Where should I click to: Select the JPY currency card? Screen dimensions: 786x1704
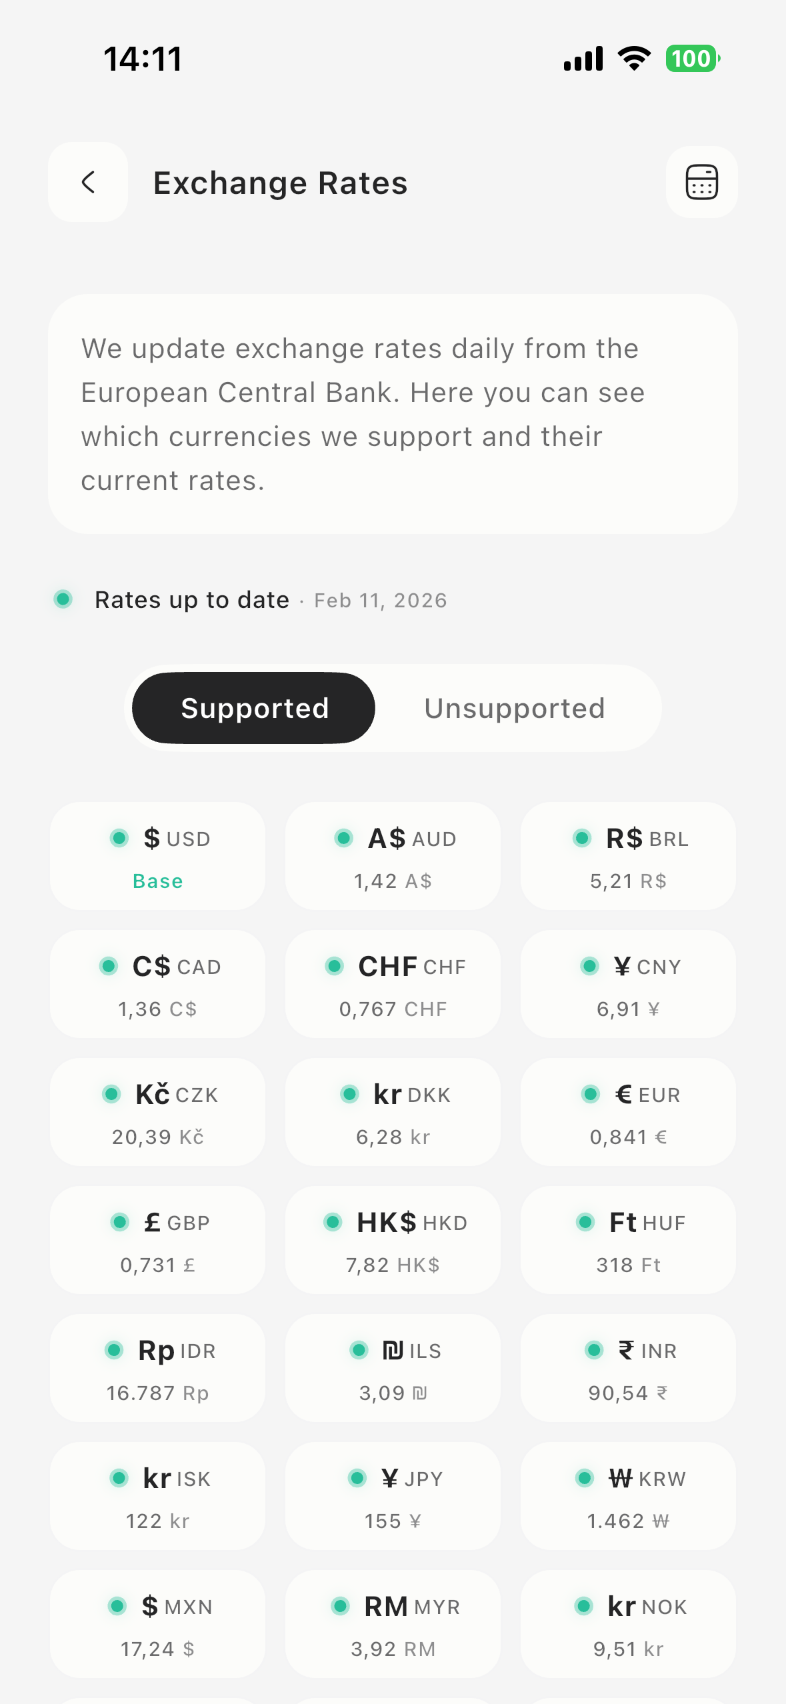coord(393,1496)
